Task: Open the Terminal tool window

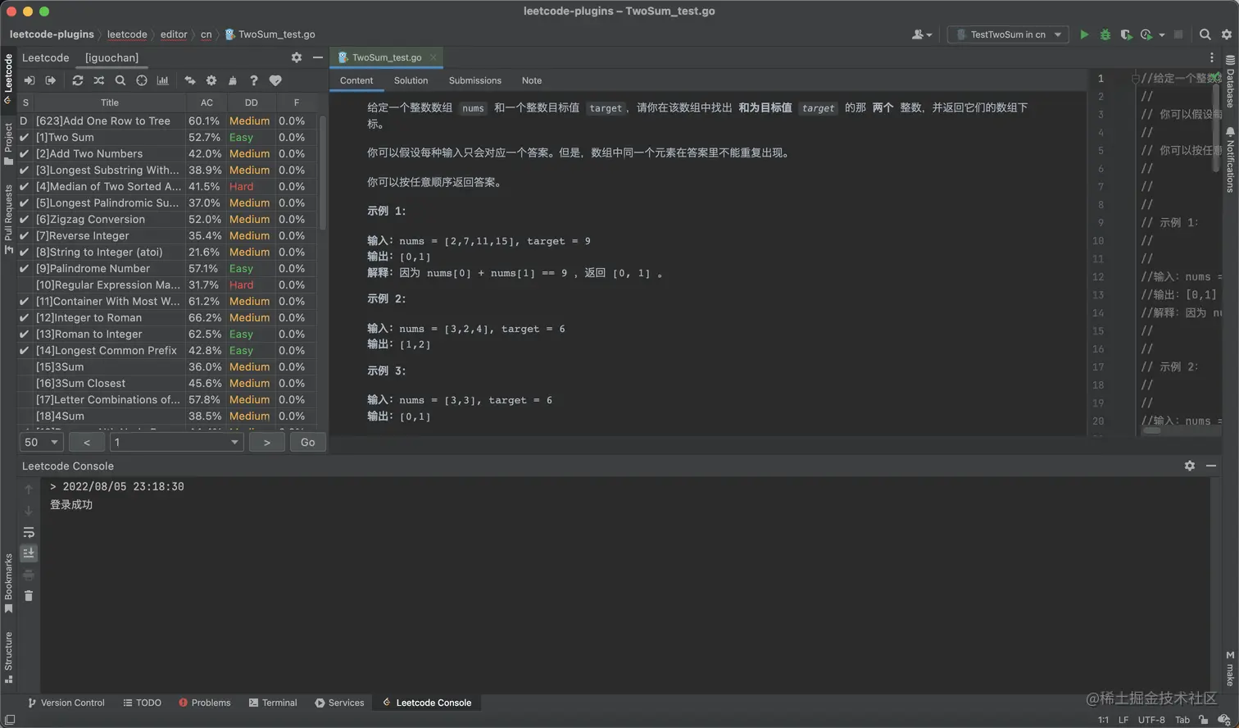Action: coord(273,703)
